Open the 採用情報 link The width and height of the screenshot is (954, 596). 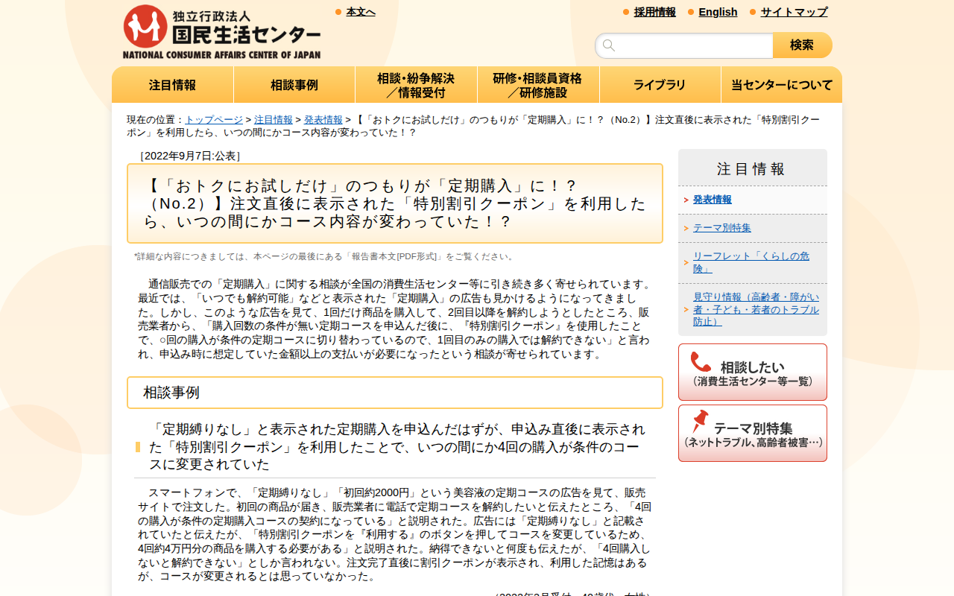pos(655,12)
